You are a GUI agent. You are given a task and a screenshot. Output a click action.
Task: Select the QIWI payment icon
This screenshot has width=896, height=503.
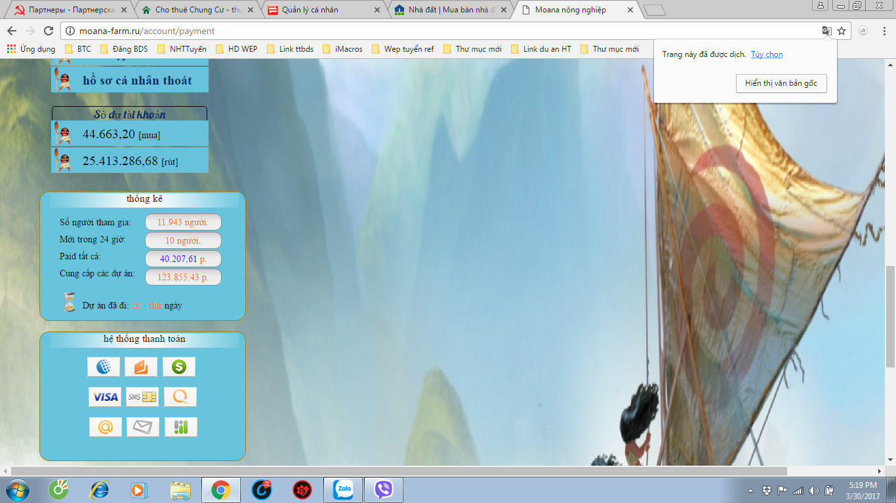coord(180,397)
